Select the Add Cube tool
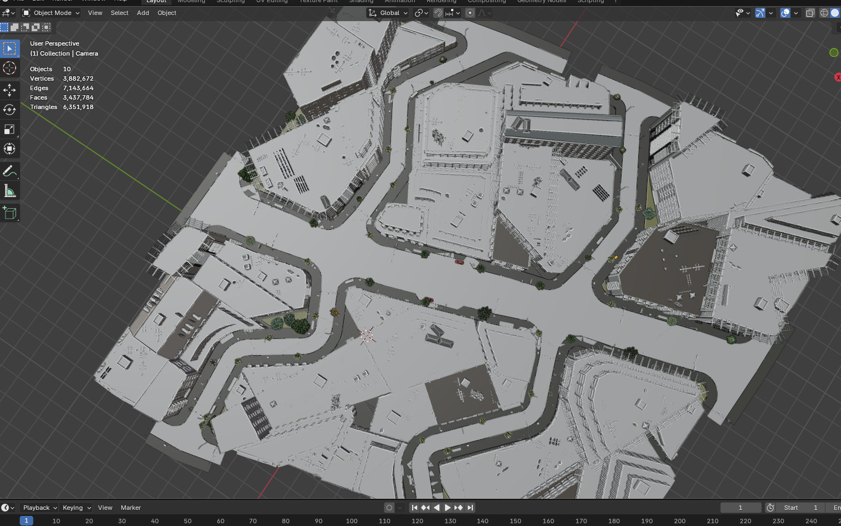841x526 pixels. (x=9, y=213)
